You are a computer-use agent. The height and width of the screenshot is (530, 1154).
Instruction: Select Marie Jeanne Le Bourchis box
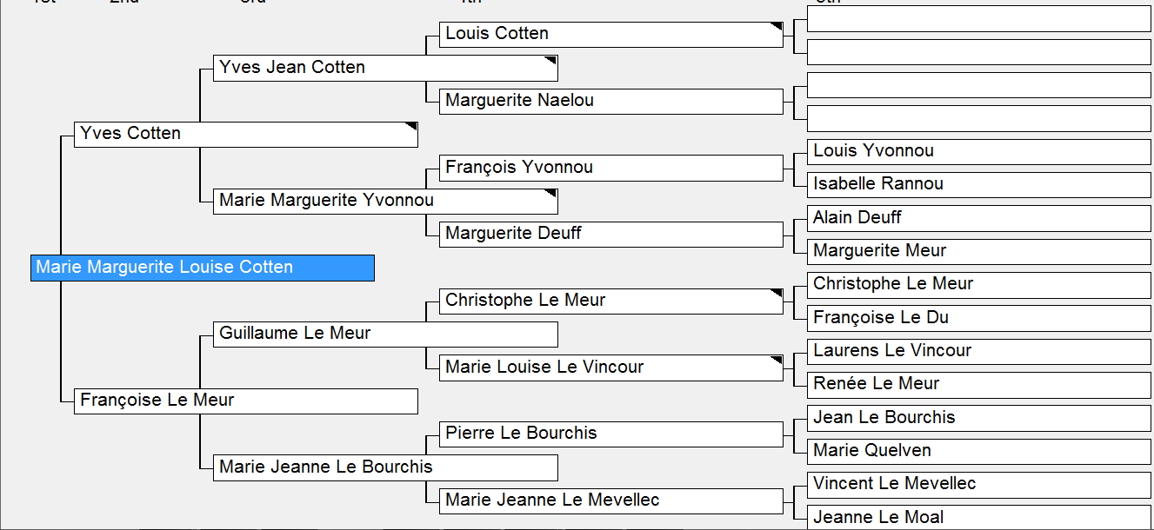tap(384, 467)
